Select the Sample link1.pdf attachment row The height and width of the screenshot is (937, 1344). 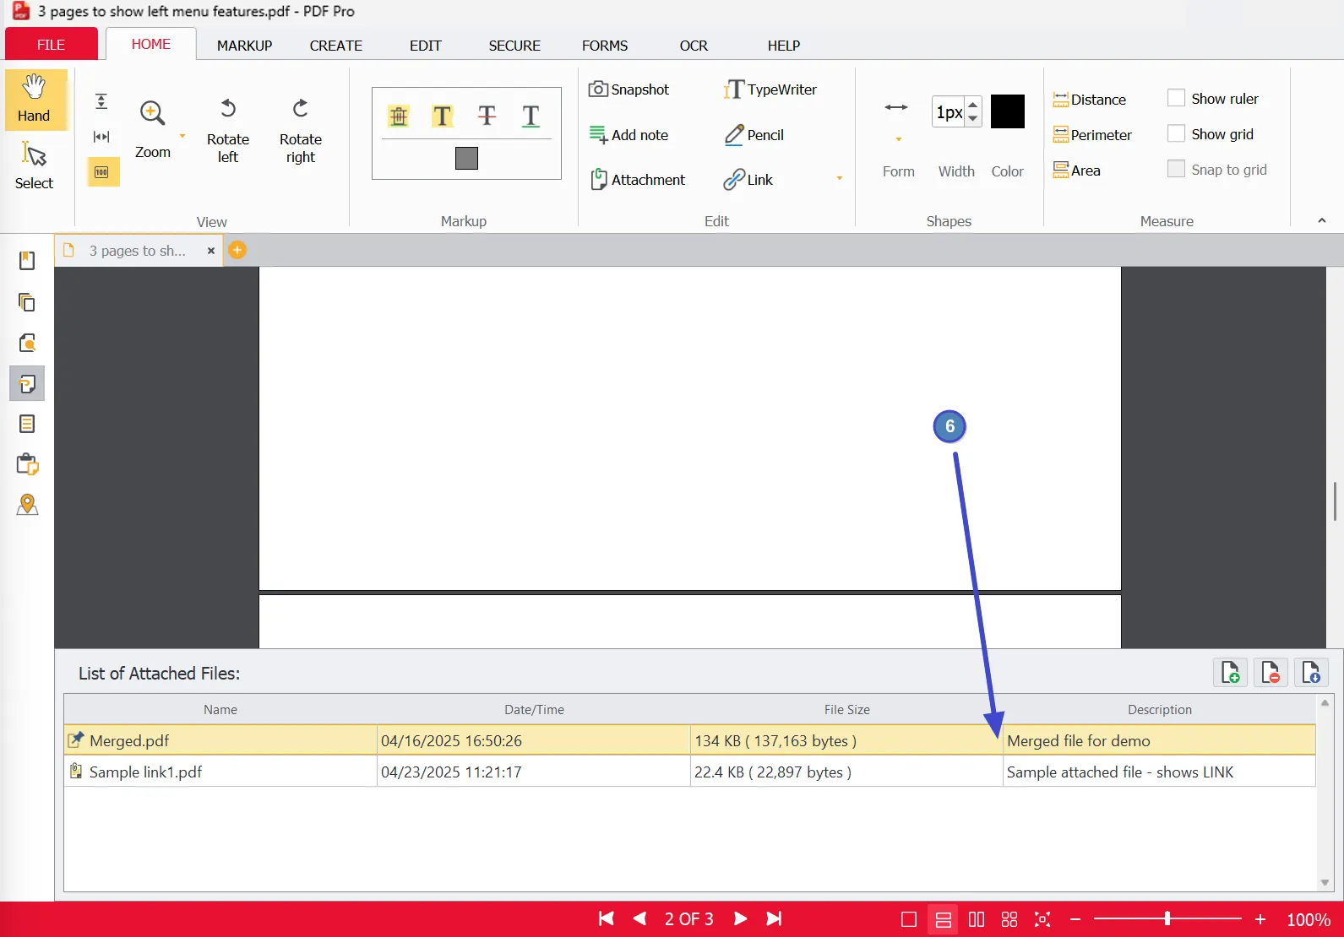(689, 772)
